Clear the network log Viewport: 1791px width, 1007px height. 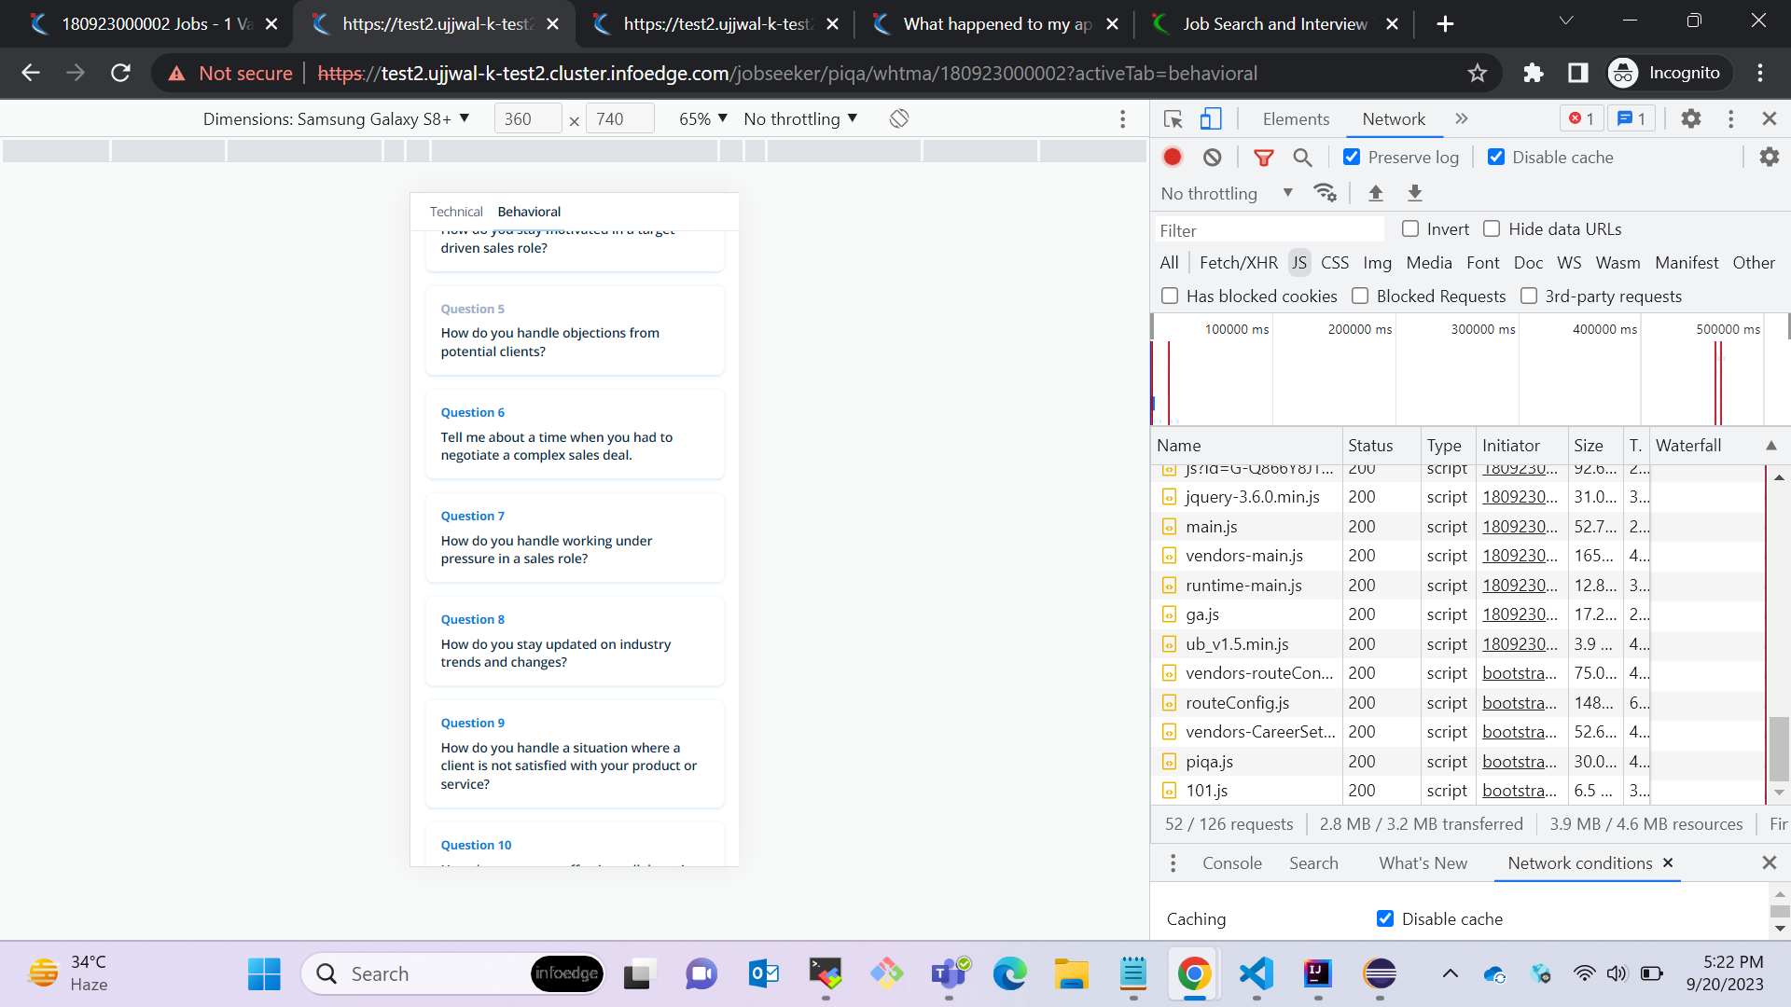click(x=1212, y=158)
